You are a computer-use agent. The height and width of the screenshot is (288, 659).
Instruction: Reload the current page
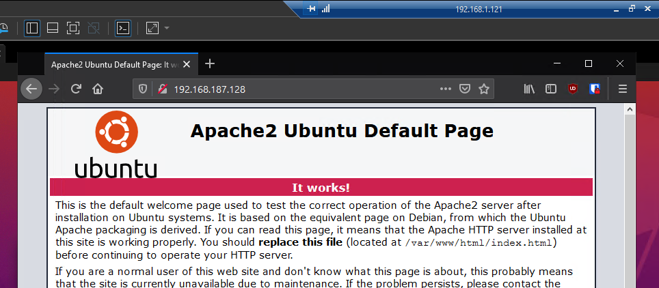click(x=76, y=89)
